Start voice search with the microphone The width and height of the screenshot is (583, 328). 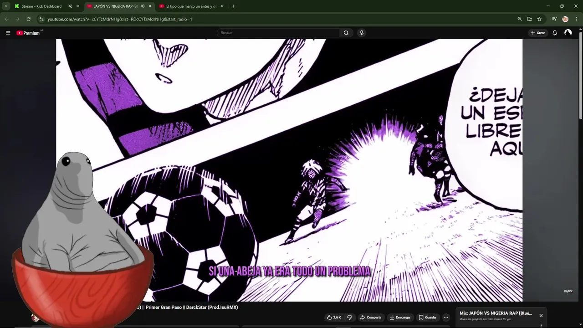pyautogui.click(x=361, y=33)
